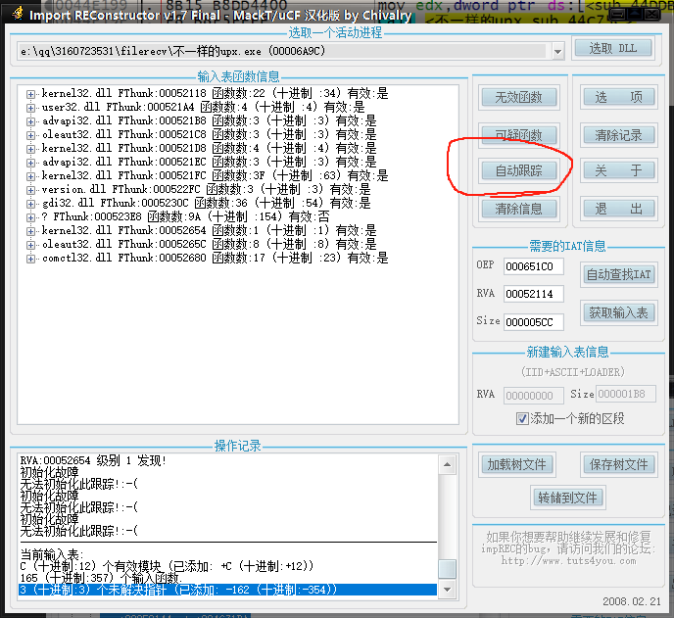Click the OEP input field
This screenshot has height=618, width=674.
click(x=534, y=267)
